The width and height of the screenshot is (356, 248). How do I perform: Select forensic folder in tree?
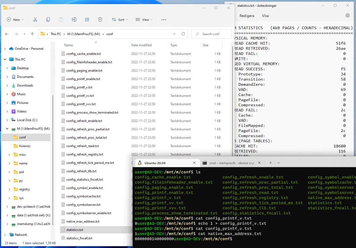(x=25, y=146)
